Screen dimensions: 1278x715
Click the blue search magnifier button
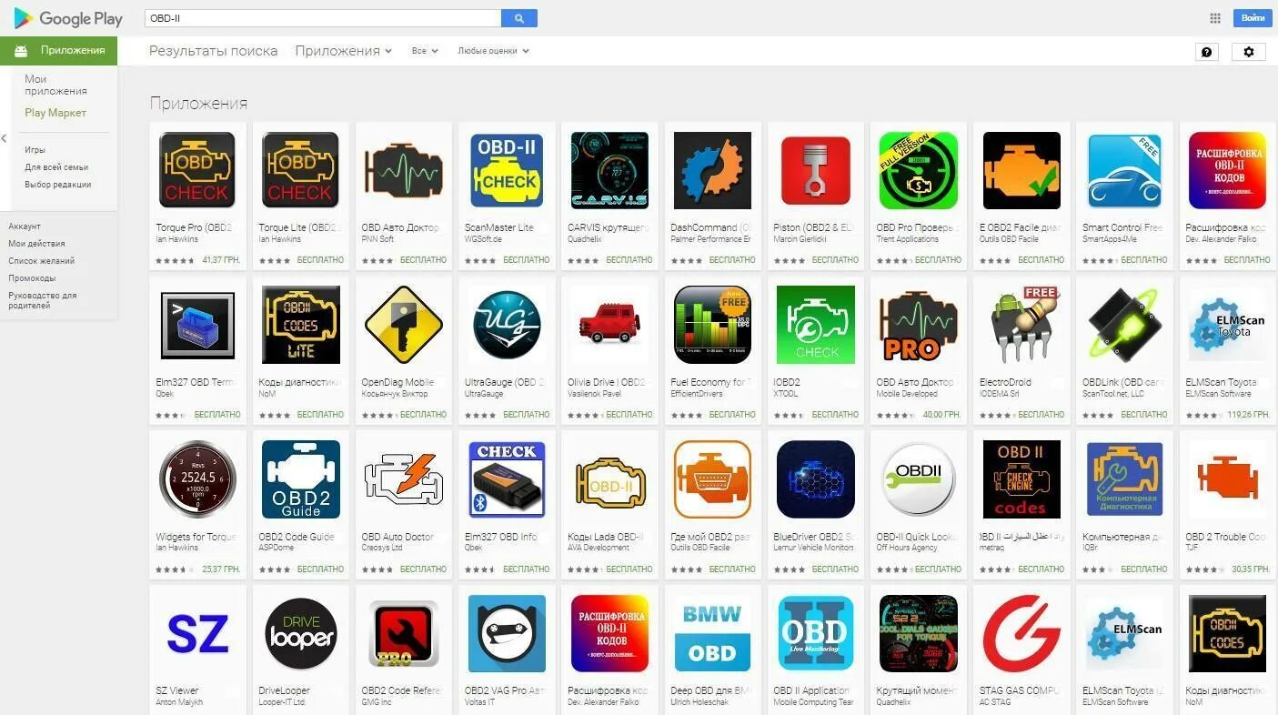(518, 18)
